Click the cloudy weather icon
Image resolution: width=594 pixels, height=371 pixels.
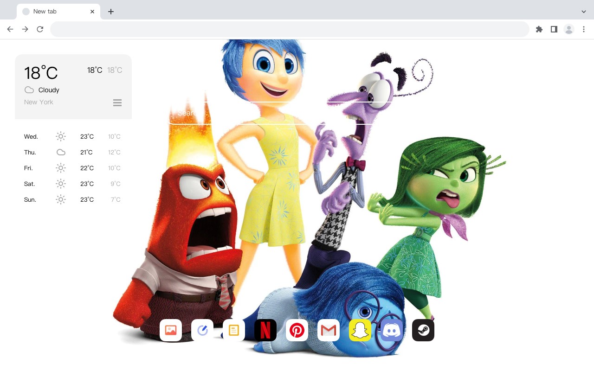[x=29, y=90]
